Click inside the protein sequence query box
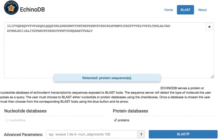 click(x=109, y=50)
